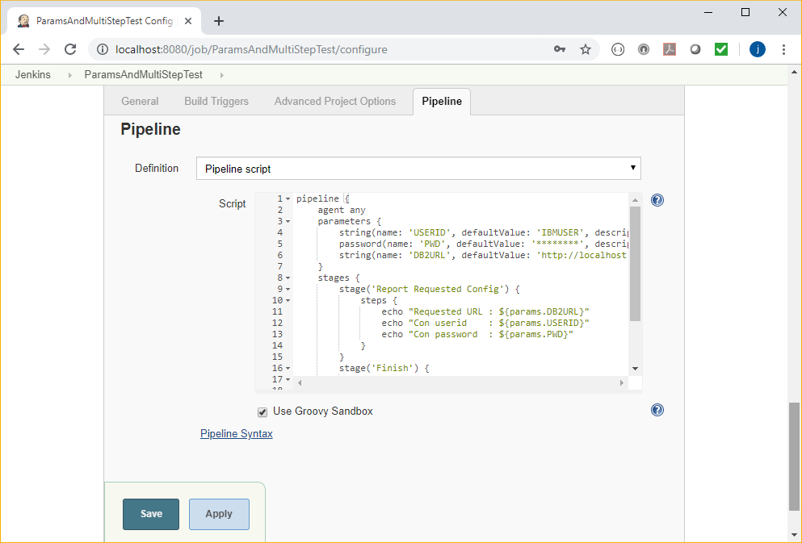Expand ParamsAndMultiStepTest breadcrumb dropdown arrow
The height and width of the screenshot is (543, 802).
(x=221, y=75)
